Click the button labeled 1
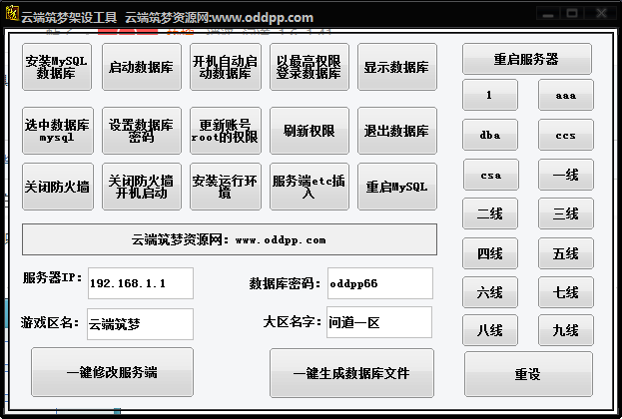This screenshot has height=419, width=622. [490, 95]
